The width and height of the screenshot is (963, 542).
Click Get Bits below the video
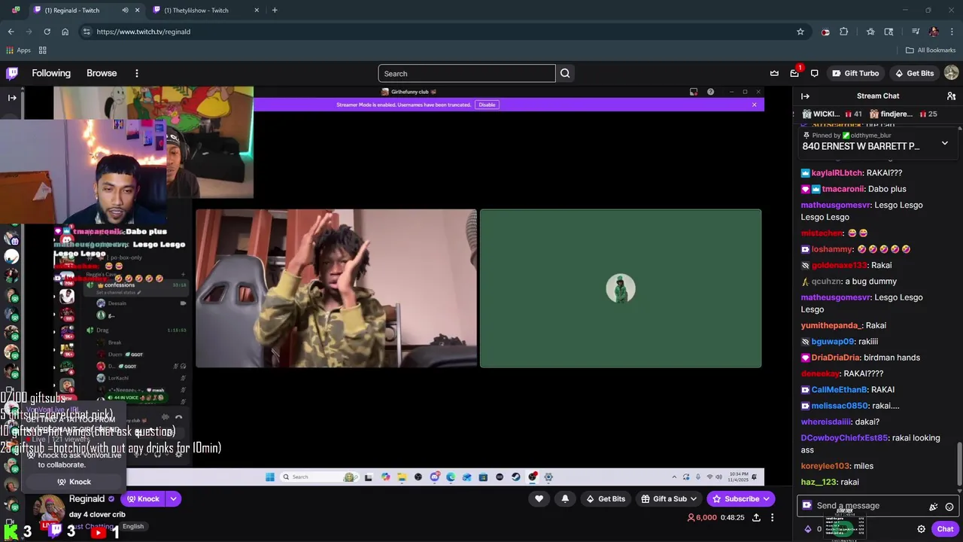point(606,498)
